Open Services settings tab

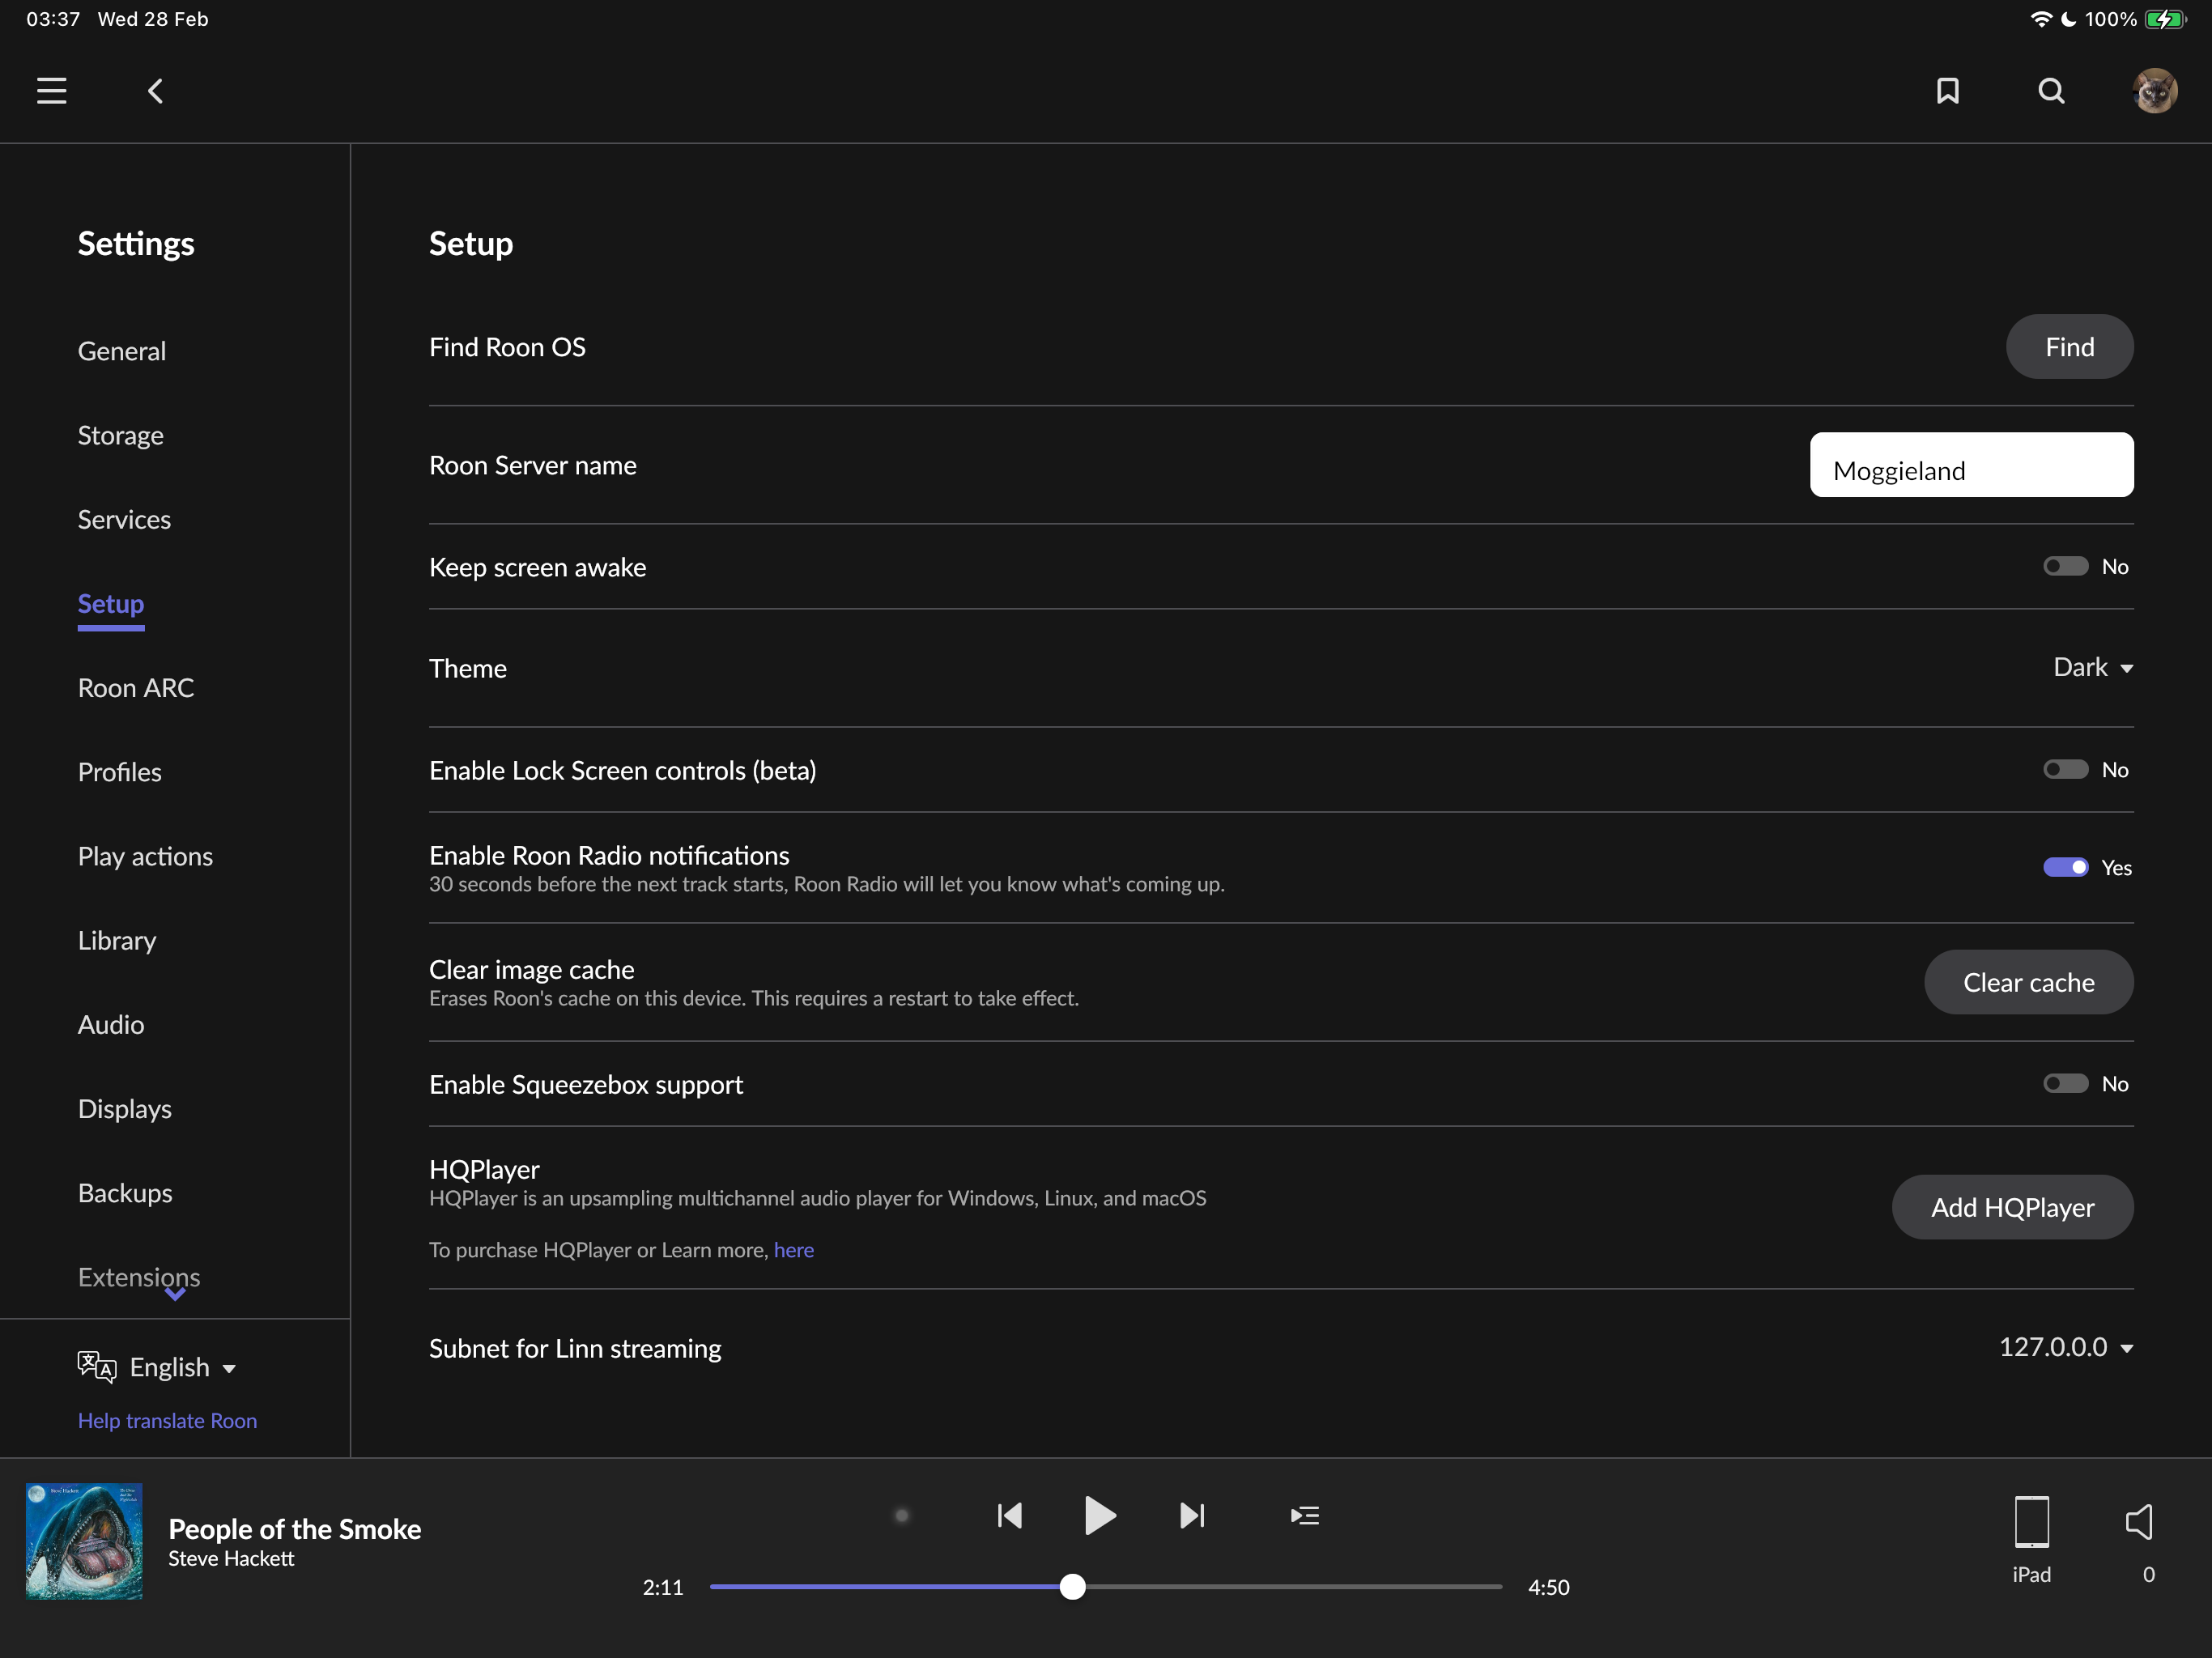click(124, 519)
